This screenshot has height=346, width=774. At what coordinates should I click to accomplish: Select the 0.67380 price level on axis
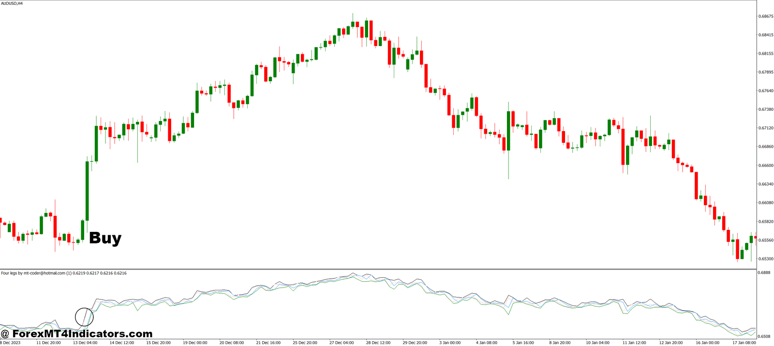point(765,109)
